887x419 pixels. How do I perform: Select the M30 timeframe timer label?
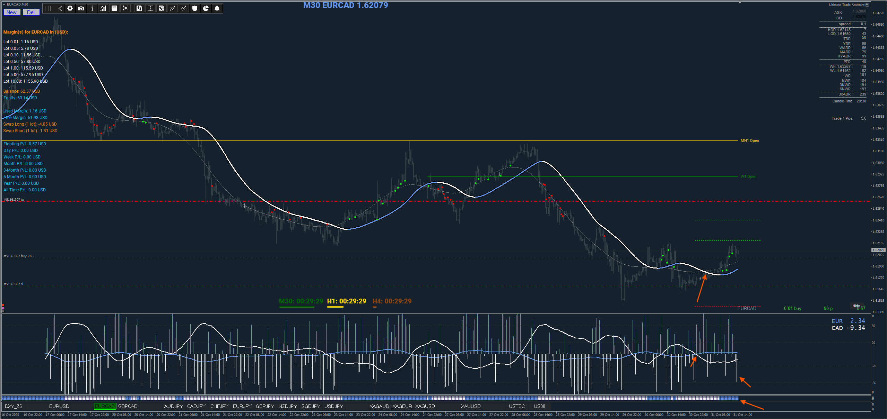(301, 301)
